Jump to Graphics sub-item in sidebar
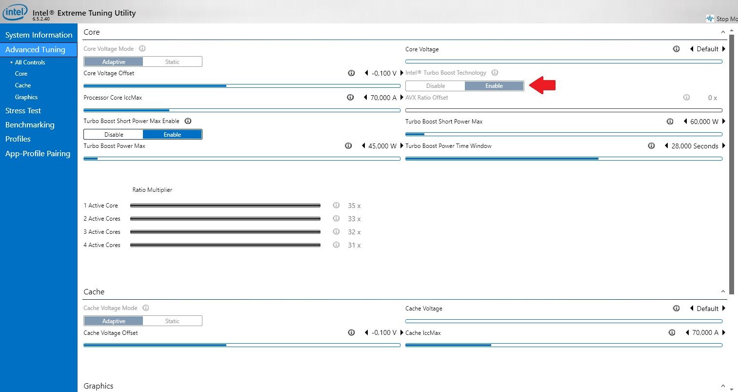The image size is (738, 392). (x=26, y=97)
